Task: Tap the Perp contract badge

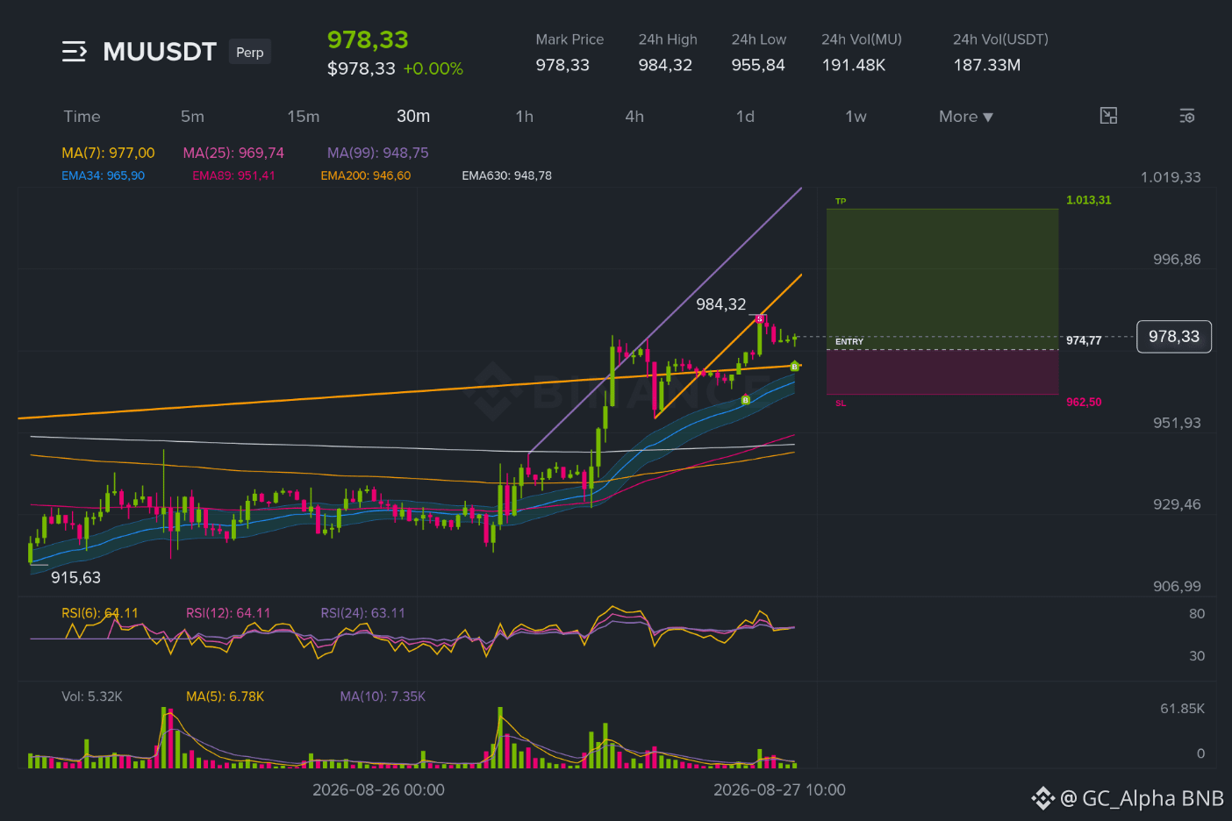Action: tap(250, 52)
